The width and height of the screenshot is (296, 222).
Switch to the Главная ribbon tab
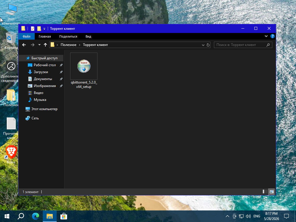45,36
